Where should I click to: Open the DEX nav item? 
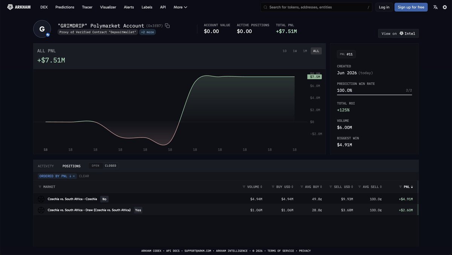click(x=44, y=7)
